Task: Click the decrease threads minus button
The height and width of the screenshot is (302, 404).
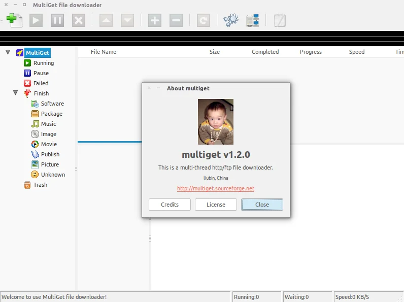Action: pos(176,20)
